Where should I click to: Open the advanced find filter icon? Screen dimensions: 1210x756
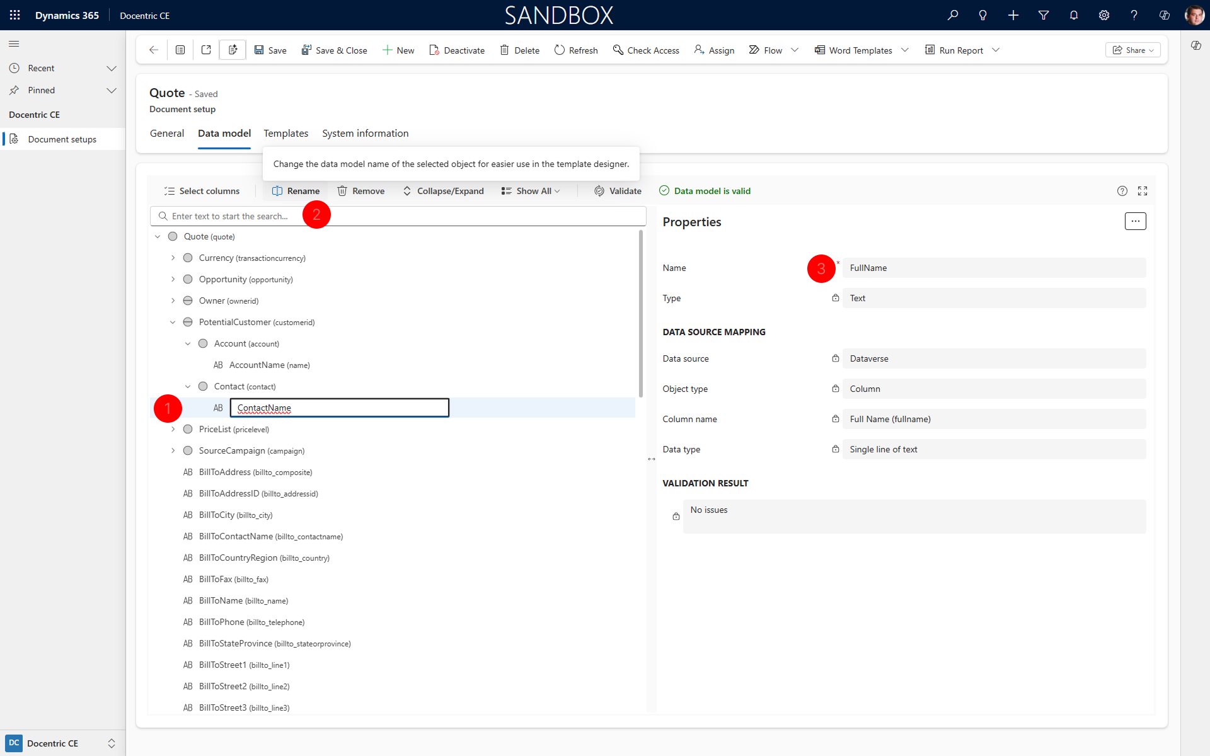(1044, 15)
